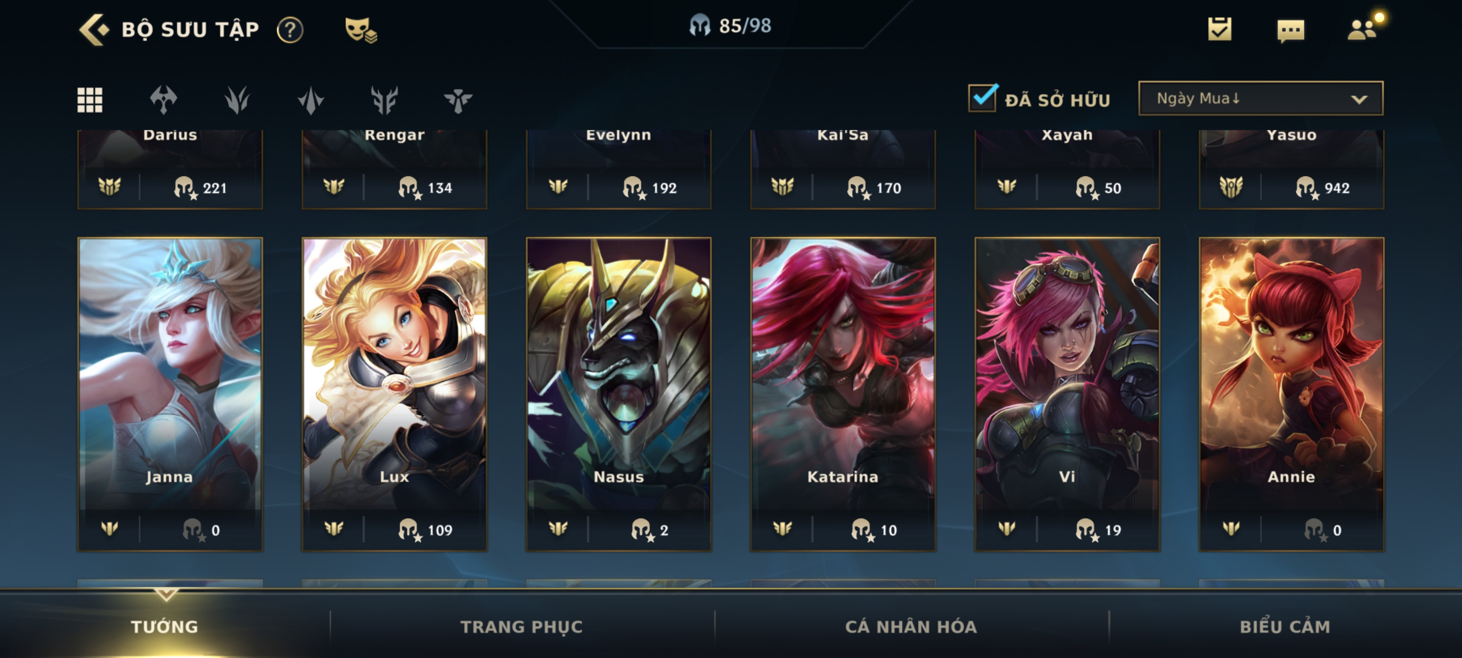
Task: Select the Nasus champion card
Action: tap(619, 394)
